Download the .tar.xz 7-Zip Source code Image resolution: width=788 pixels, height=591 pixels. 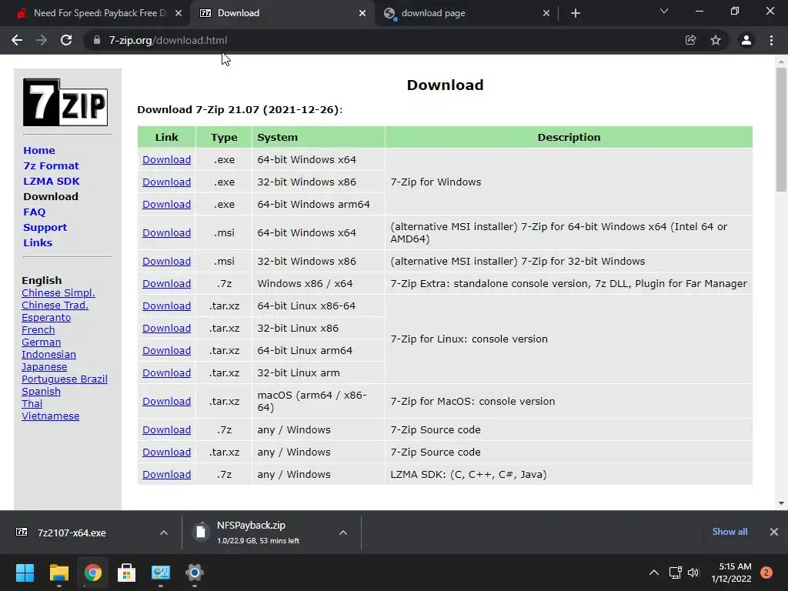click(166, 452)
